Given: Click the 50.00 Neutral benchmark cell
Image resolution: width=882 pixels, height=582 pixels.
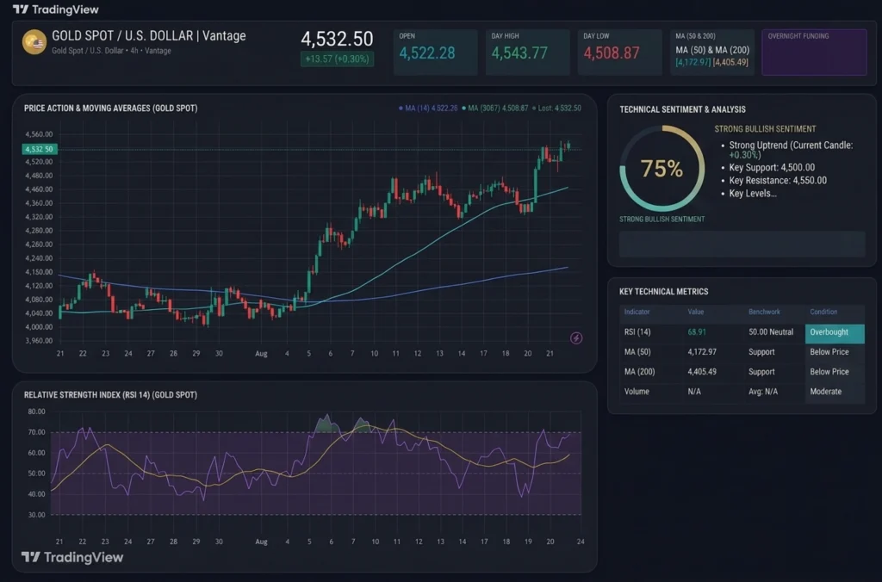Looking at the screenshot, I should click(x=771, y=331).
